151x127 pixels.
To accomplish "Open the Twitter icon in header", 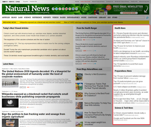I will [57, 9].
